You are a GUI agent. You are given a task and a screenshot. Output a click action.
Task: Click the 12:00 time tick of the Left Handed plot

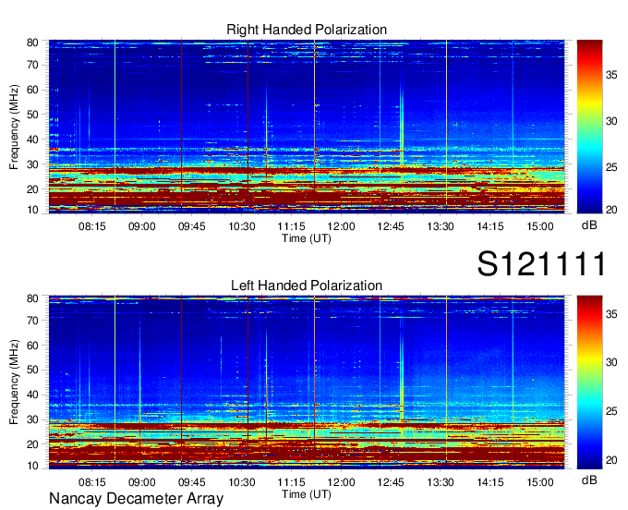point(341,482)
